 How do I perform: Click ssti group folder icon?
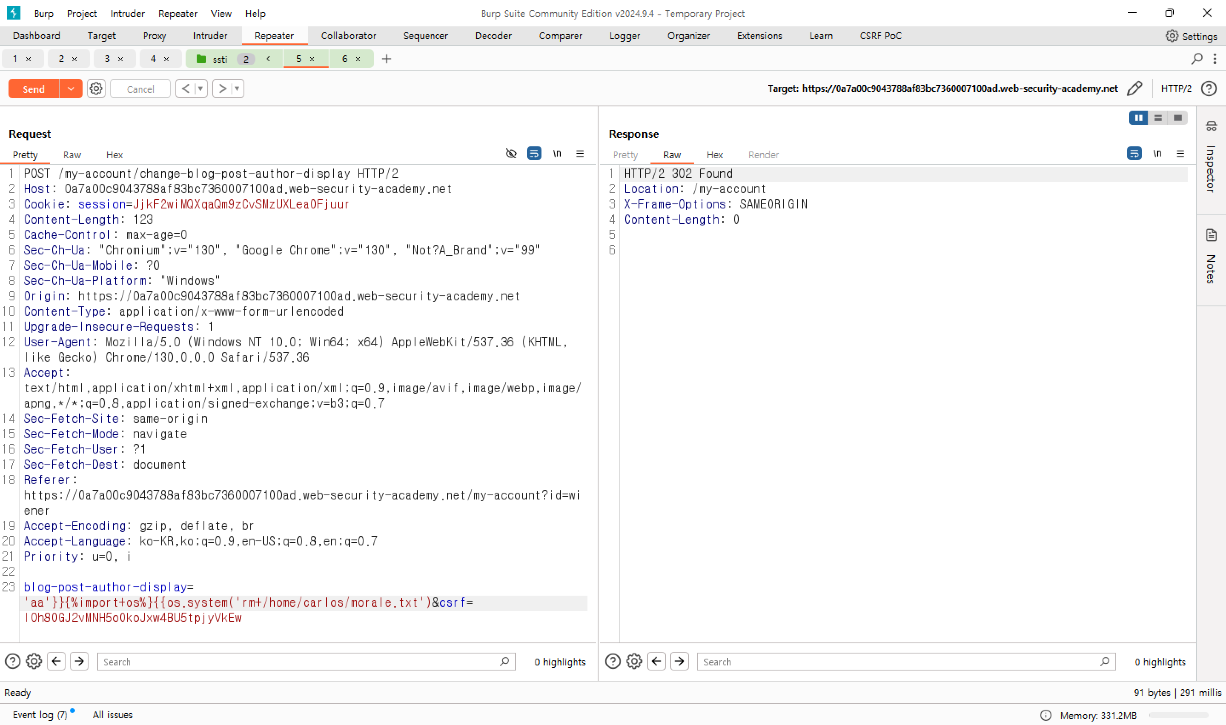tap(201, 59)
